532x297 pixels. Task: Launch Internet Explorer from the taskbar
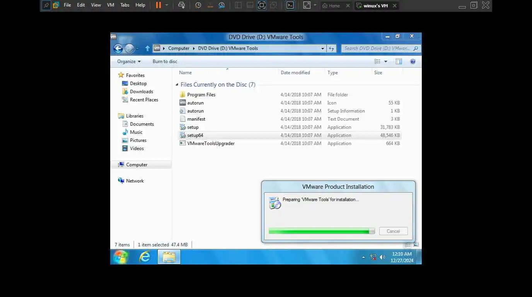click(145, 257)
